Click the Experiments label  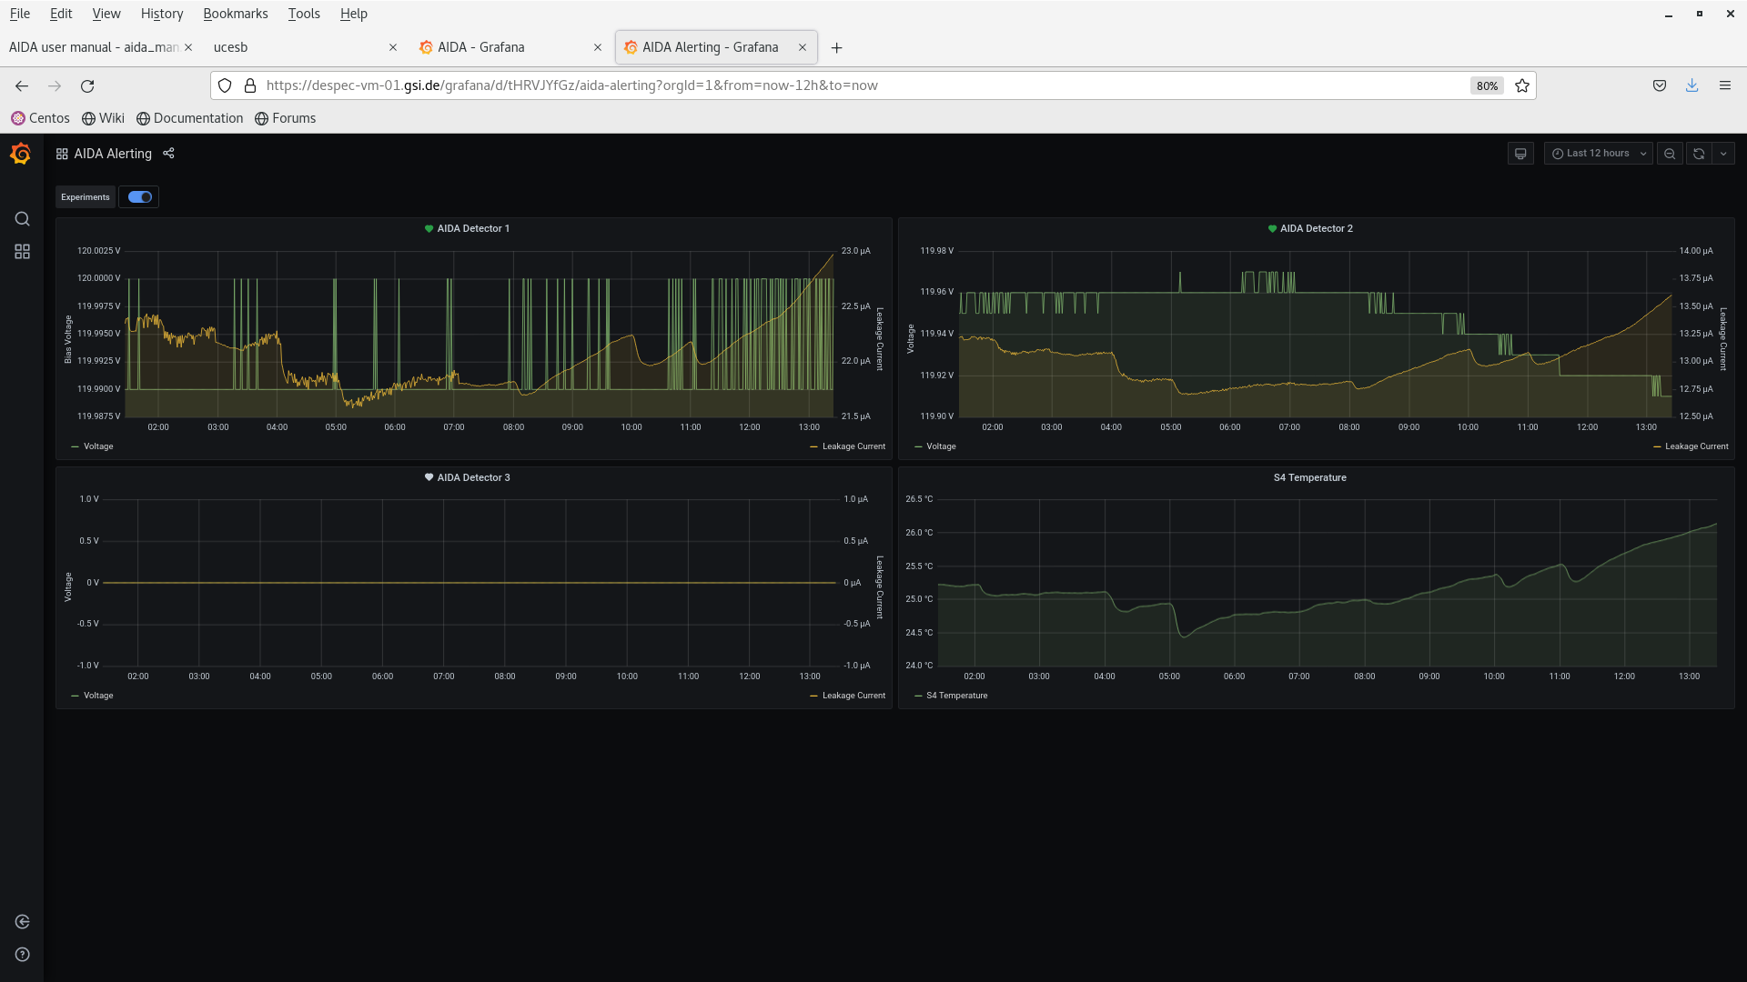[86, 197]
